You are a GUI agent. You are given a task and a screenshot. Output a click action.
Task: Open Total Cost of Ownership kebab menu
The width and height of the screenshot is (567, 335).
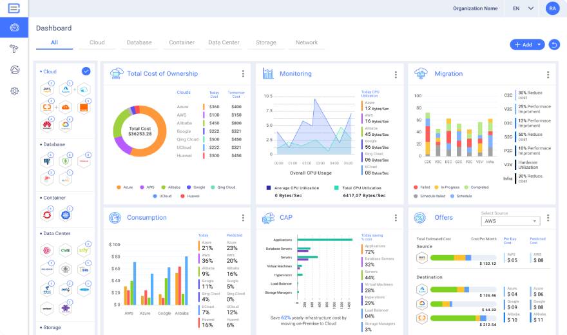pyautogui.click(x=243, y=73)
